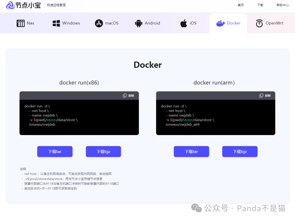Click the <IP>:9118 binding code note
Screen dimensions: 295x220
(x=51, y=188)
